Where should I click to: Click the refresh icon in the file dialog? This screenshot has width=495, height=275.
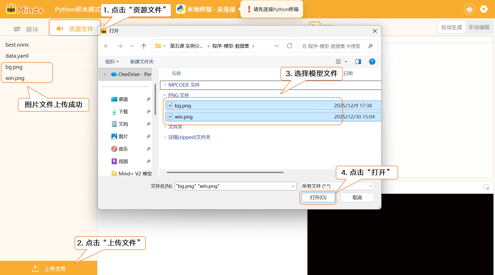click(x=290, y=46)
